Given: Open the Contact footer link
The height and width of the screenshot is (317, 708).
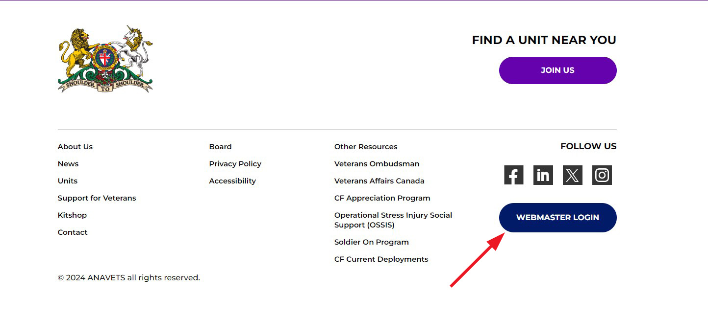Looking at the screenshot, I should (x=73, y=232).
